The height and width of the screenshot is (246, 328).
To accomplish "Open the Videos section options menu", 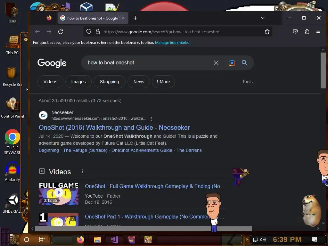I will [82, 172].
